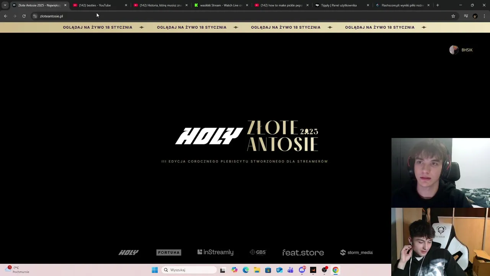Open a new tab with the plus button
Screen dimensions: 490x276
[x=438, y=5]
